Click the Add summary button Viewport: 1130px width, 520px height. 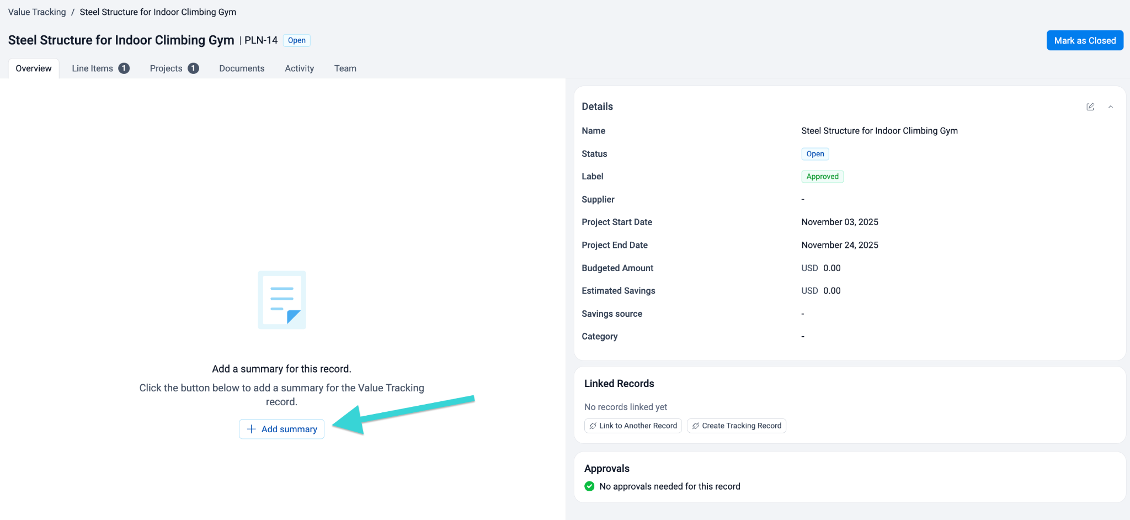point(281,429)
